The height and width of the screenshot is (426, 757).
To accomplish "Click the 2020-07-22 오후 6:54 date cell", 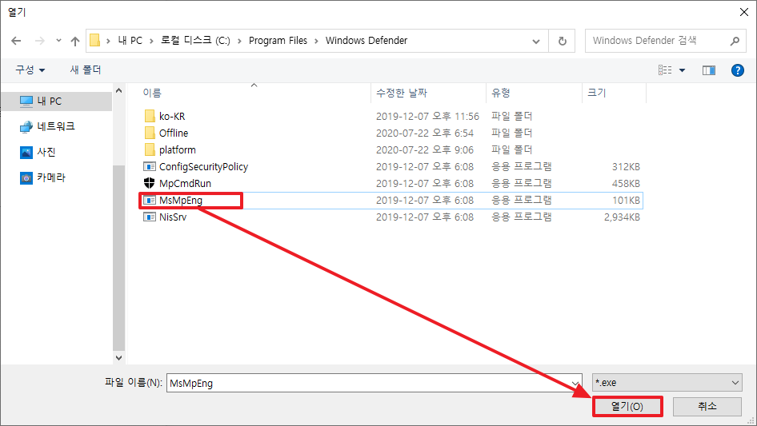I will click(x=425, y=133).
